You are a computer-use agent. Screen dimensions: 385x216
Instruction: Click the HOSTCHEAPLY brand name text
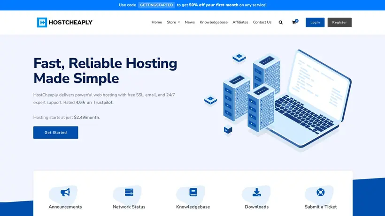(70, 22)
